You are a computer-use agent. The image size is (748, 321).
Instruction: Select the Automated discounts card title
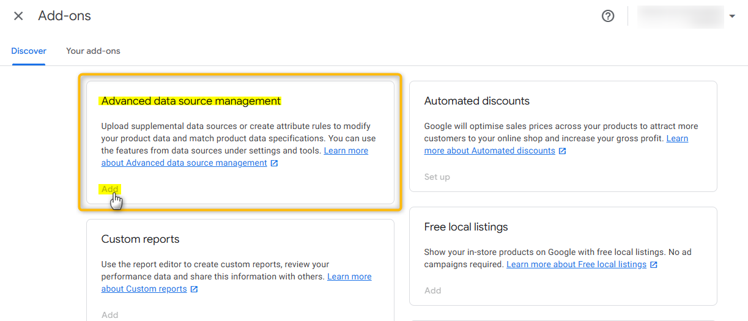(x=476, y=101)
